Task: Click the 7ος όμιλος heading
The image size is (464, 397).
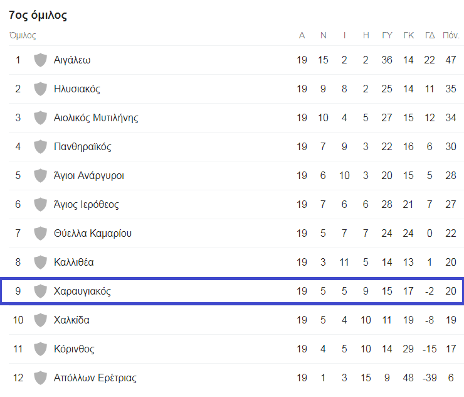Action: (x=38, y=15)
